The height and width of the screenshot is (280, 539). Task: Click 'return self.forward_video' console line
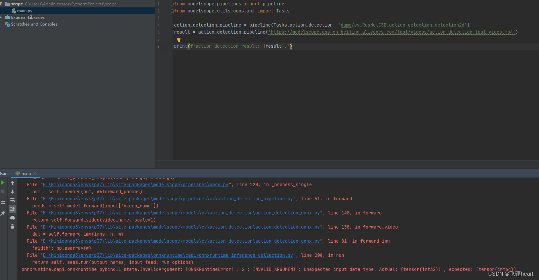[x=94, y=220]
